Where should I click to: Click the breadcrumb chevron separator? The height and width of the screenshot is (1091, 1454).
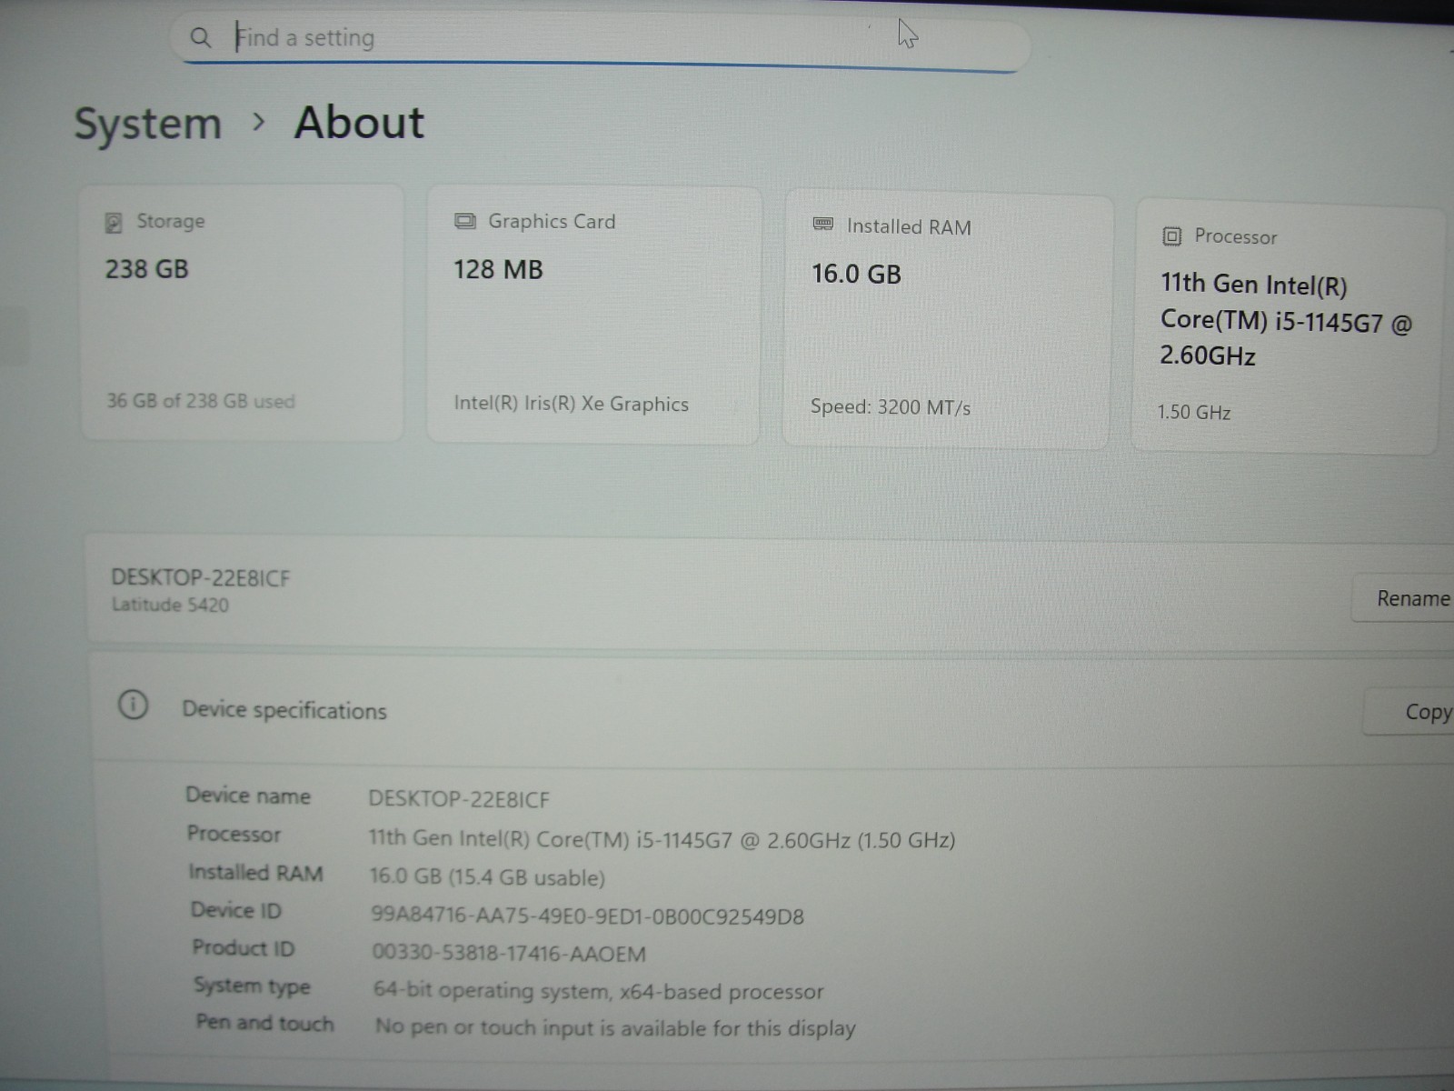coord(259,122)
